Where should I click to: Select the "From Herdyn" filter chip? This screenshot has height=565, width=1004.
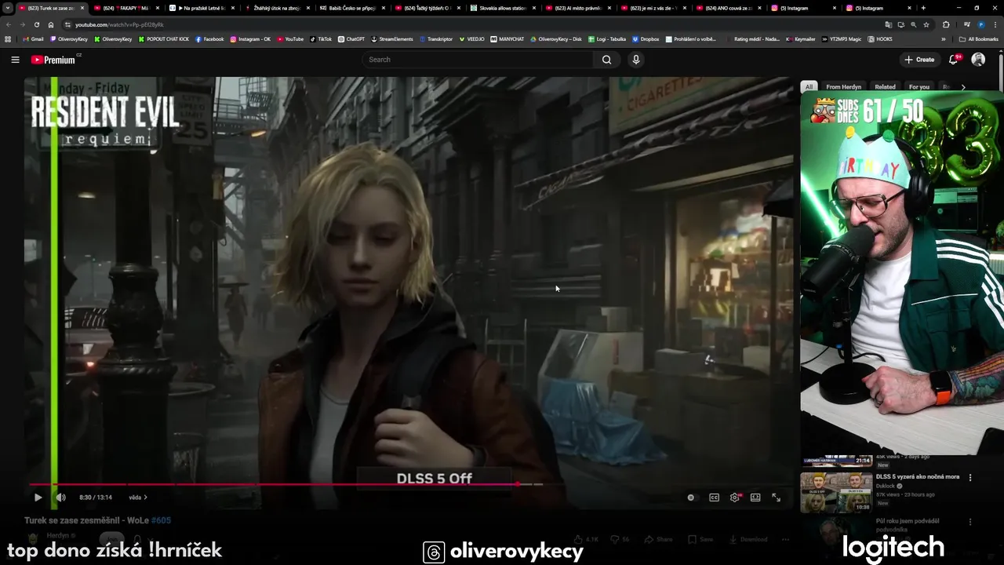click(x=843, y=87)
